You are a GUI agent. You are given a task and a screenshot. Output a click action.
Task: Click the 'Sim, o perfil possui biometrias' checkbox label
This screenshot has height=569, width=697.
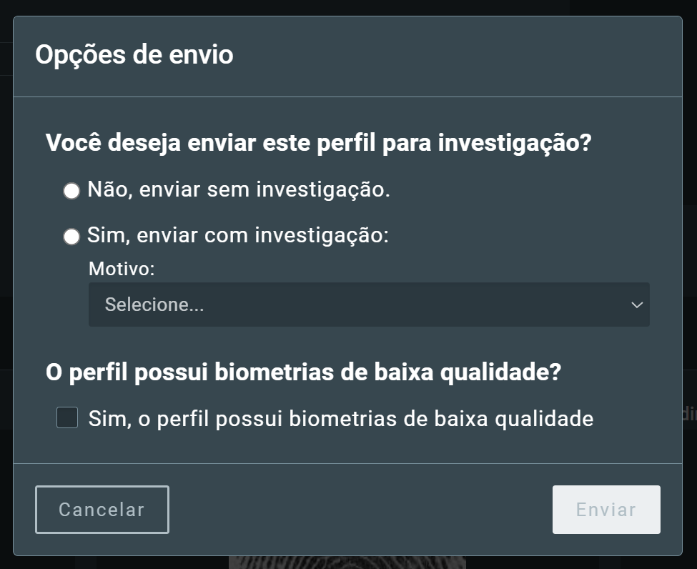(341, 419)
